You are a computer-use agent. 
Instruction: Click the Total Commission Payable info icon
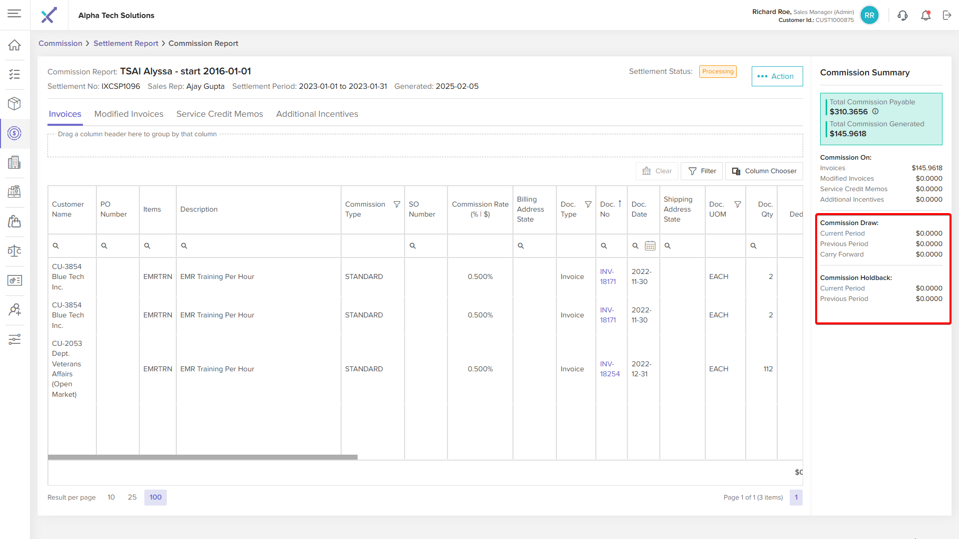click(875, 112)
